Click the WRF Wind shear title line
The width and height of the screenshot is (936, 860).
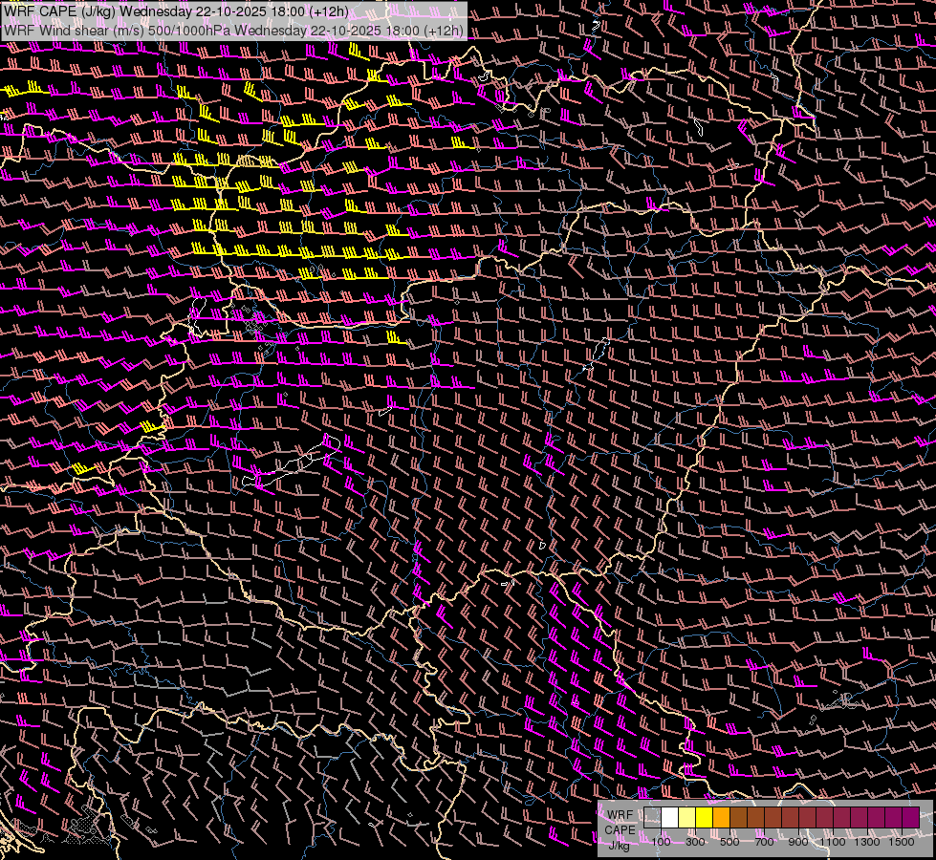[x=233, y=30]
